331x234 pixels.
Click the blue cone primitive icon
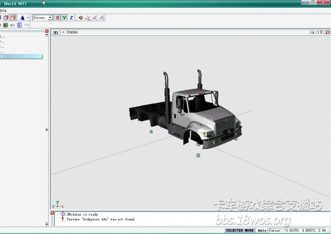[x=22, y=17]
